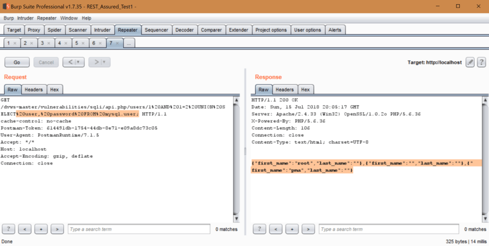Click the '...' tab to add Repeater tab
Viewport: 489px width, 246px height.
click(129, 43)
